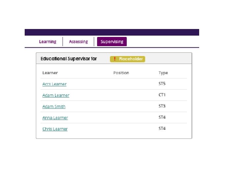This screenshot has width=237, height=178.
Task: Click the ST5 type value for Accs Learner
Action: pyautogui.click(x=162, y=83)
